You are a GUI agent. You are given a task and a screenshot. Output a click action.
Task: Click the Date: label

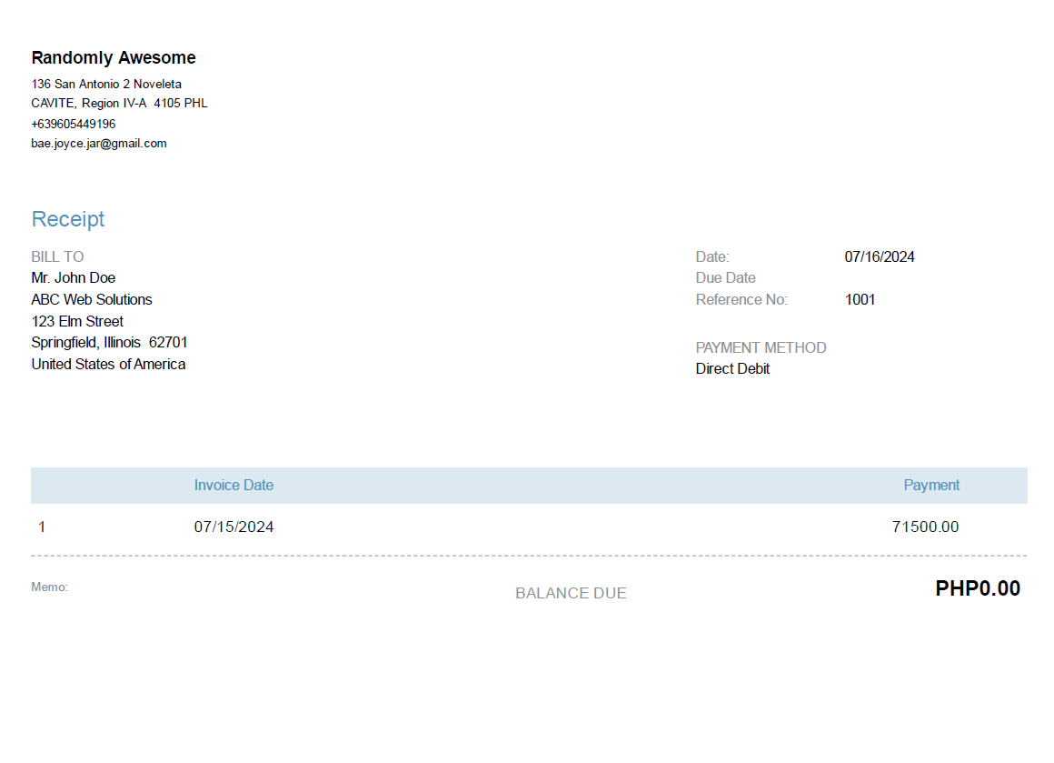point(712,257)
